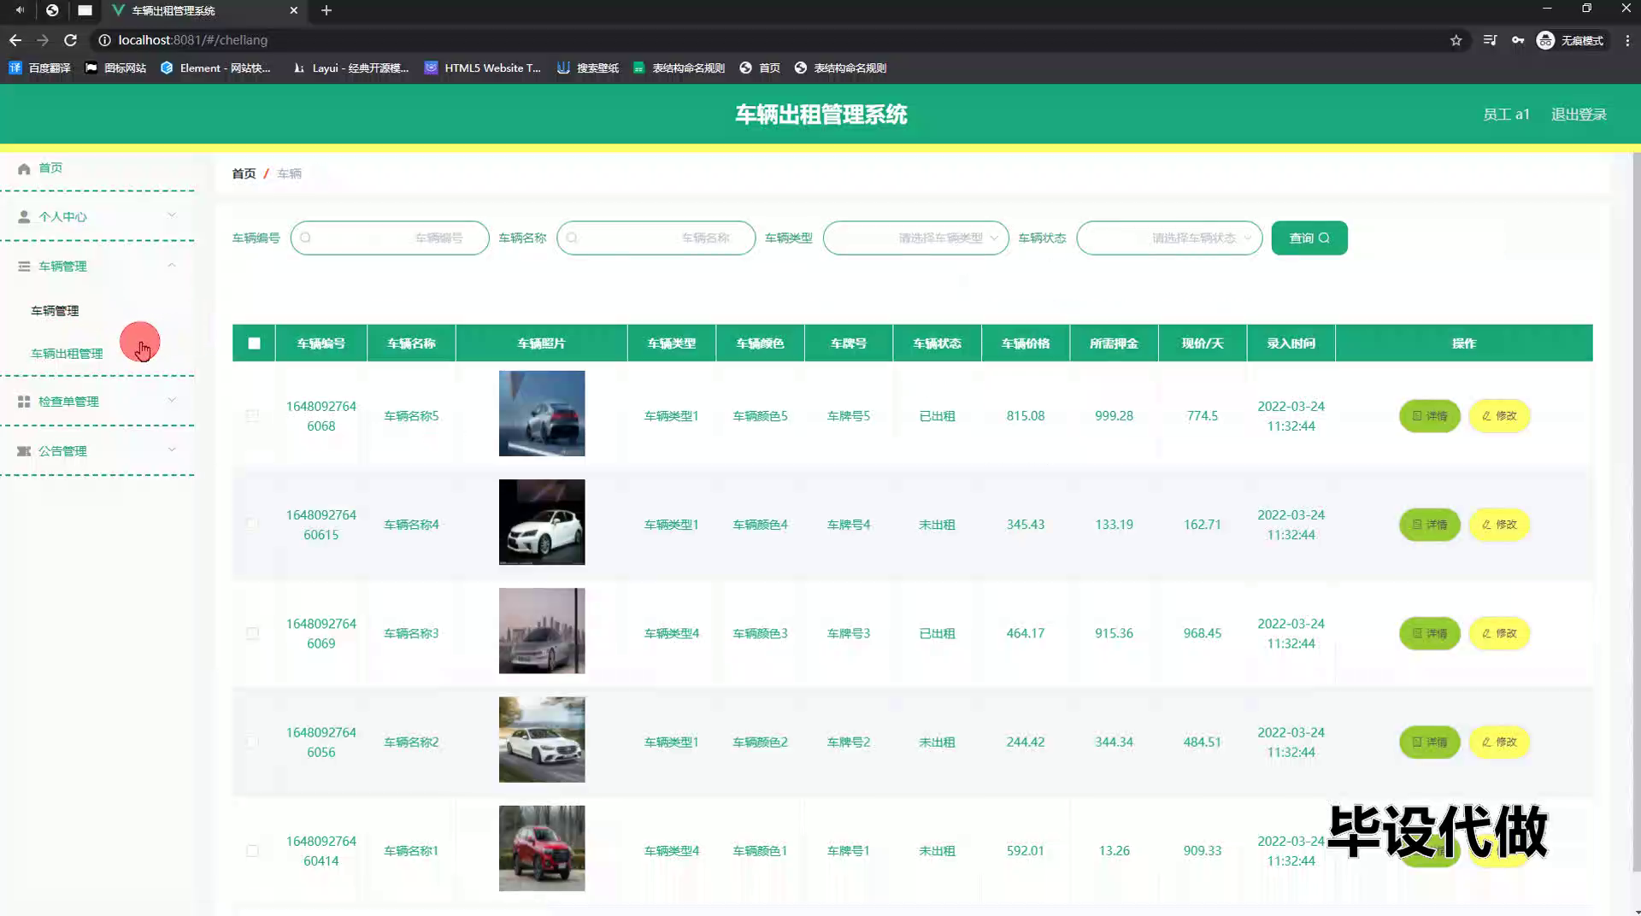This screenshot has height=916, width=1641.
Task: Open car photo for 车辆名称5
Action: pos(542,414)
